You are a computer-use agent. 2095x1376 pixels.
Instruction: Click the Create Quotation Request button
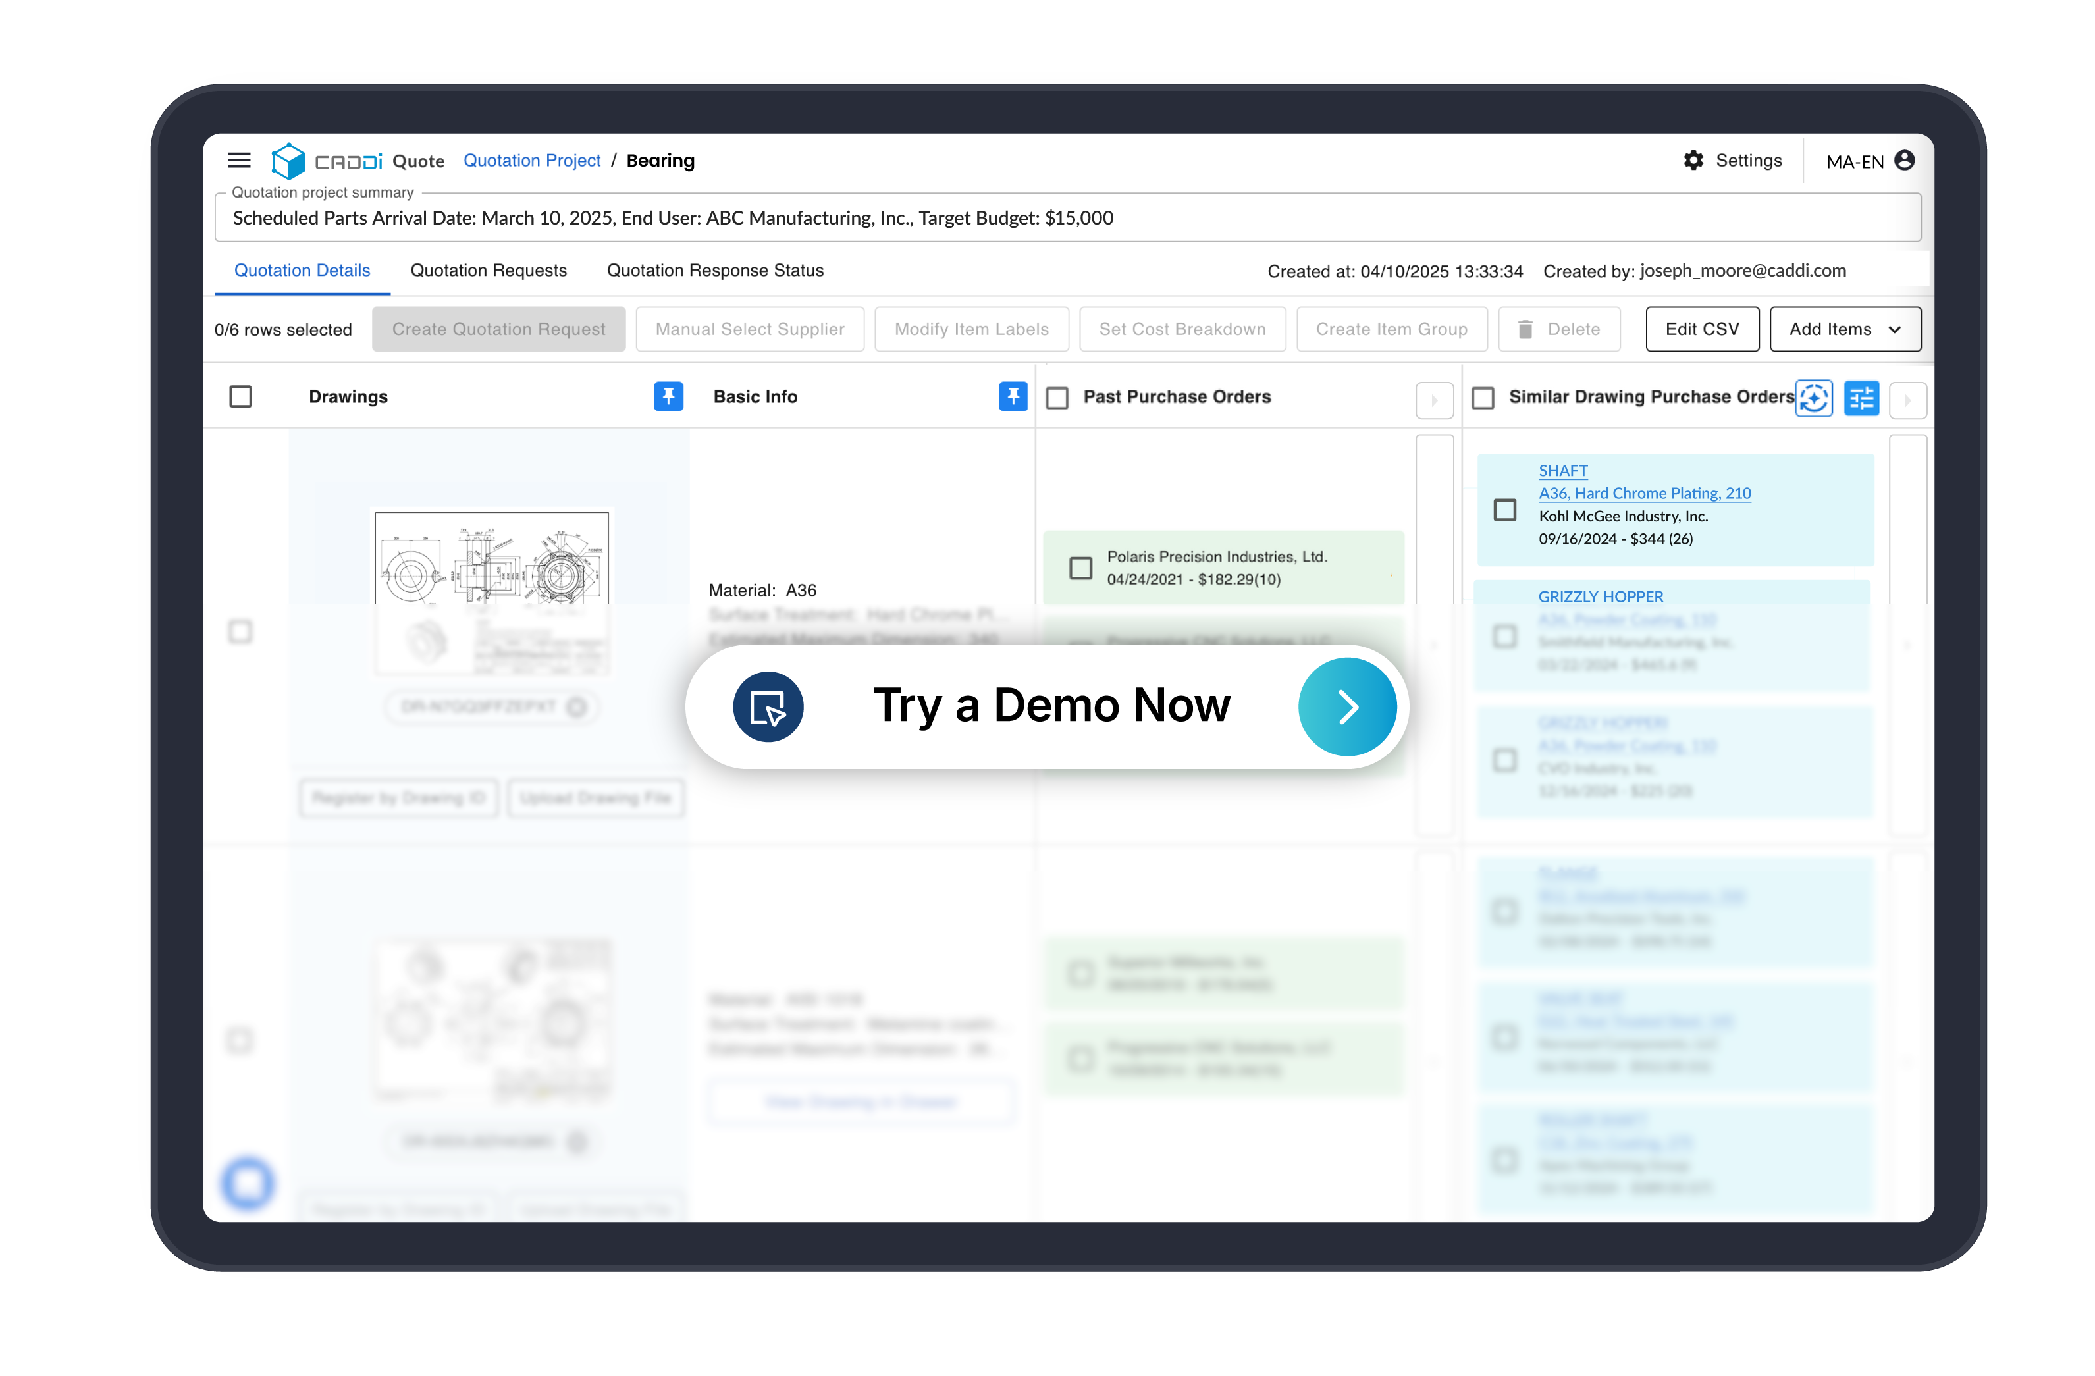tap(498, 329)
